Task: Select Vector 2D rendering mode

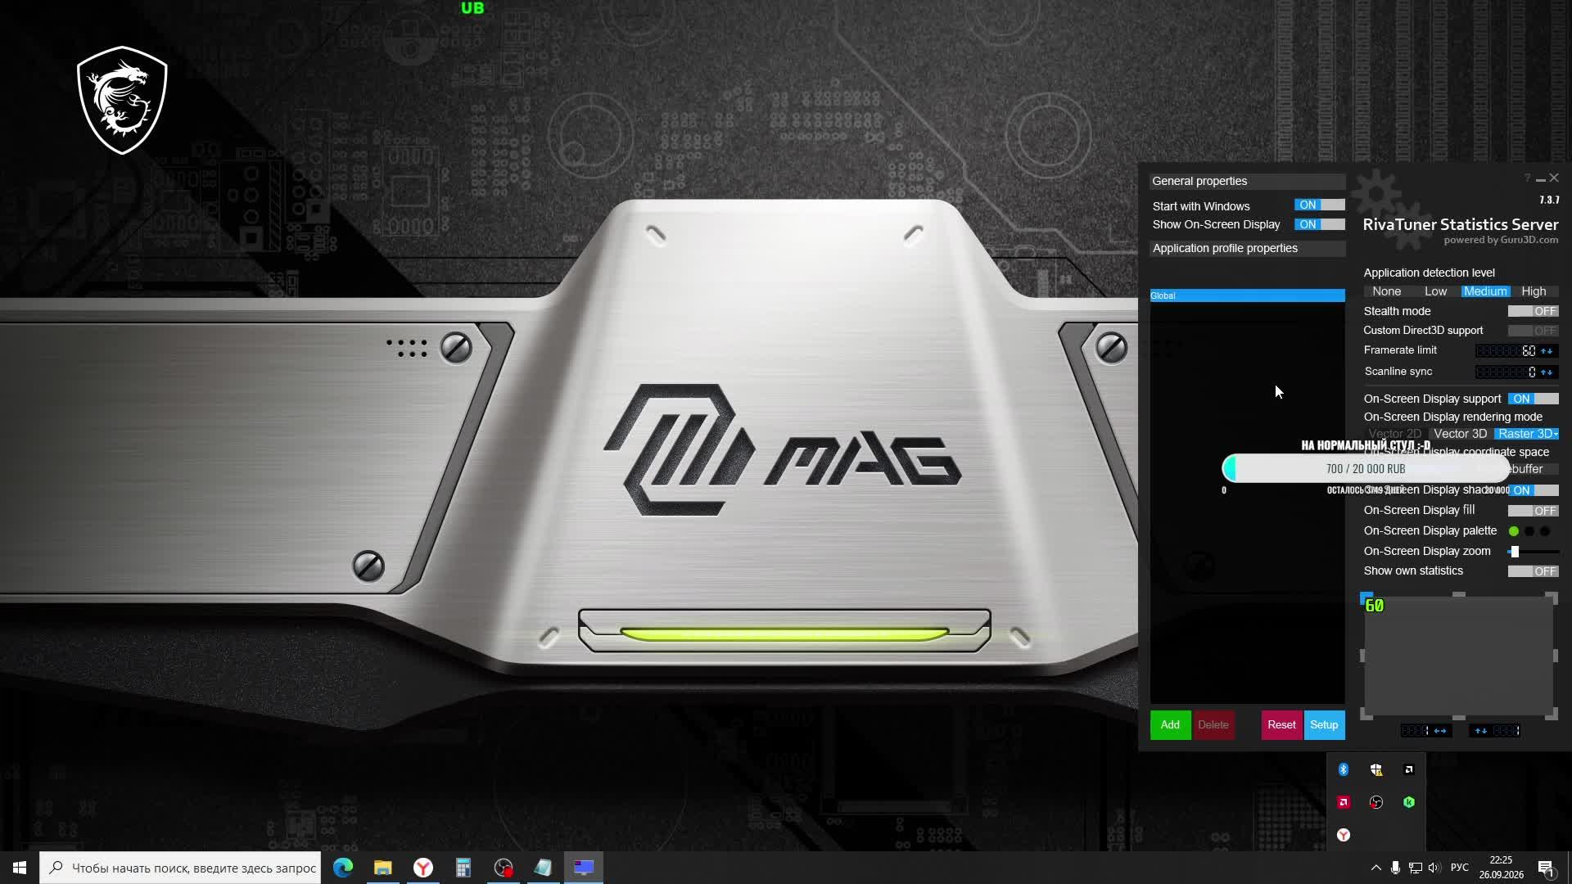Action: click(1395, 434)
